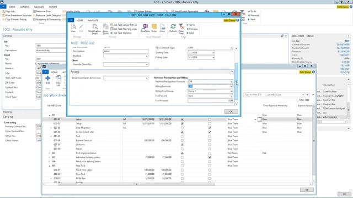The width and height of the screenshot is (353, 198).
Task: Open Modification Detail in Job Task Card
Action: (94, 29)
